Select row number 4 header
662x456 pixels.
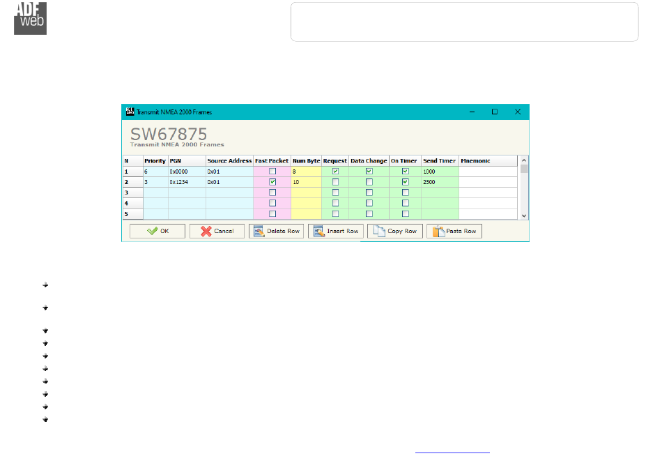pyautogui.click(x=133, y=204)
